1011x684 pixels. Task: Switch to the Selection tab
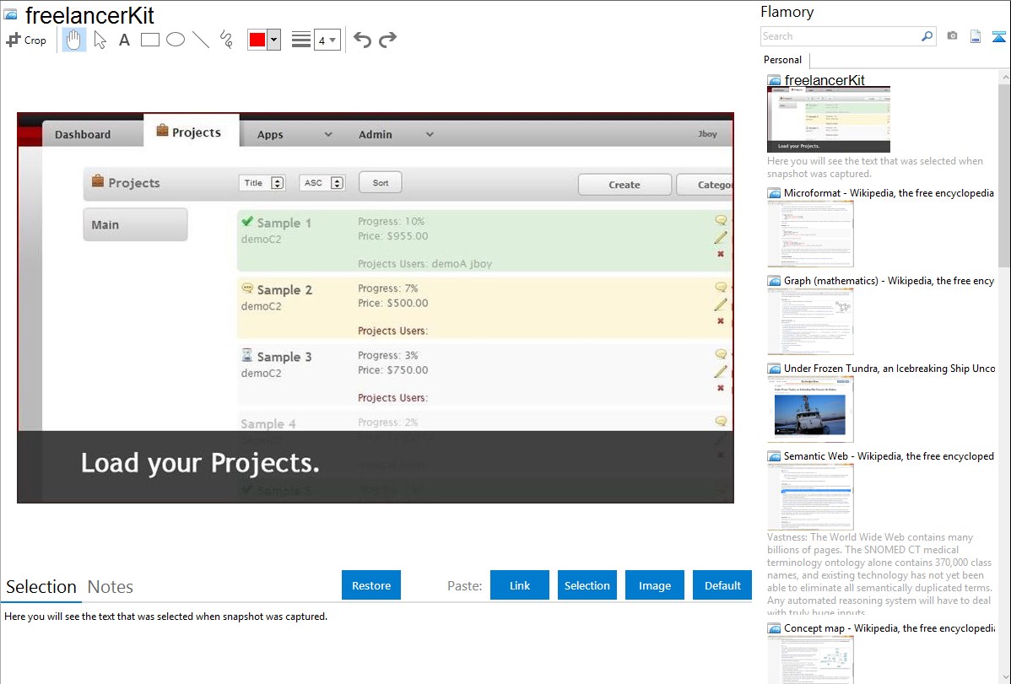tap(41, 587)
